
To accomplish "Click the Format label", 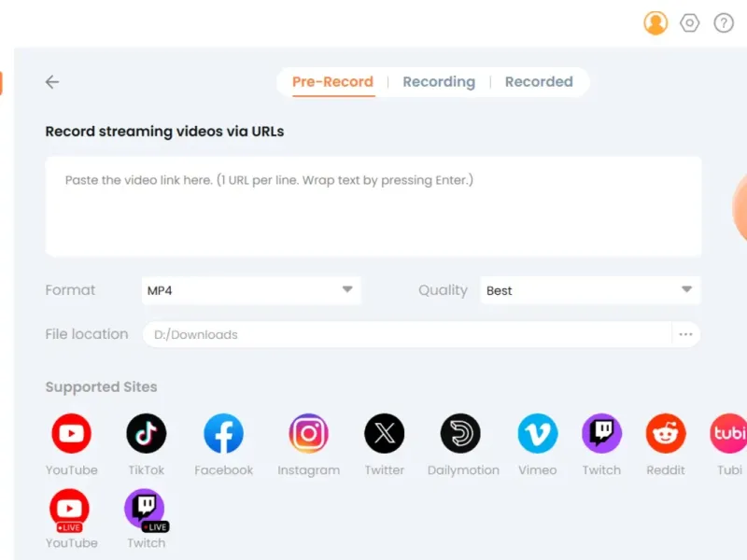I will click(70, 290).
